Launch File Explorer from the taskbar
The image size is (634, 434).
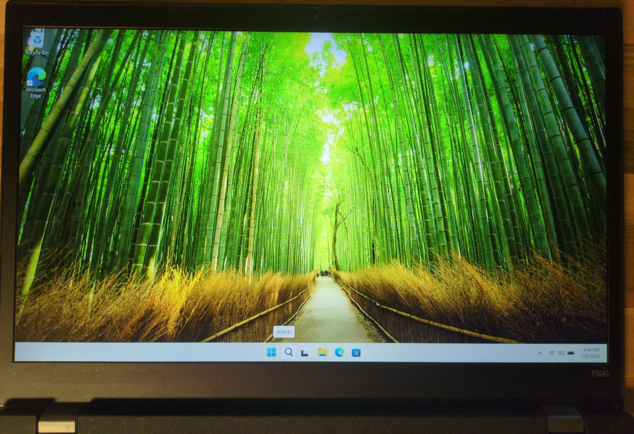coord(323,352)
